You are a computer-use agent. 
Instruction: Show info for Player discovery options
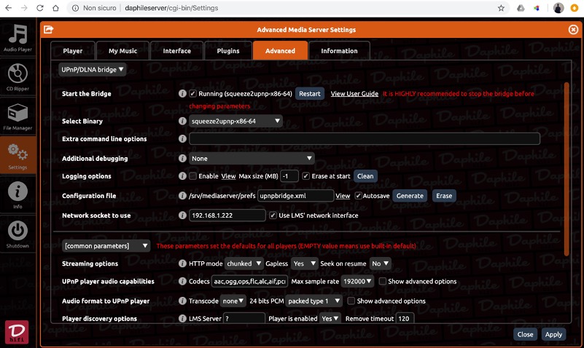point(182,319)
